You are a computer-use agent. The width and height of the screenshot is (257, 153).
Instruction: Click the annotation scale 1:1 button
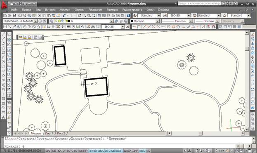220,151
